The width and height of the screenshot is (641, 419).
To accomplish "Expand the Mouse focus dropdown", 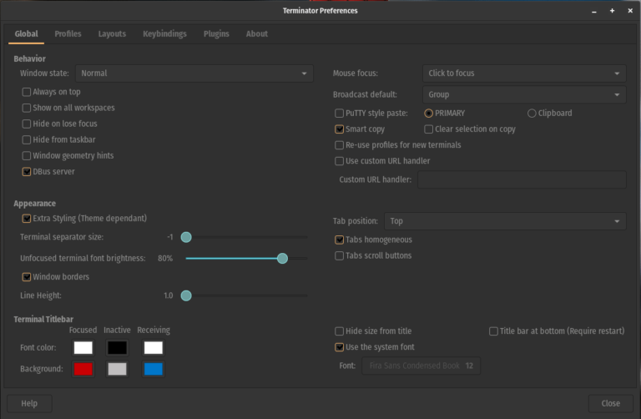I will 524,73.
